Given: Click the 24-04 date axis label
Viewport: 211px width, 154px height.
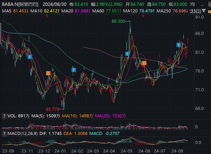Looking at the screenshot, I should [109, 151].
